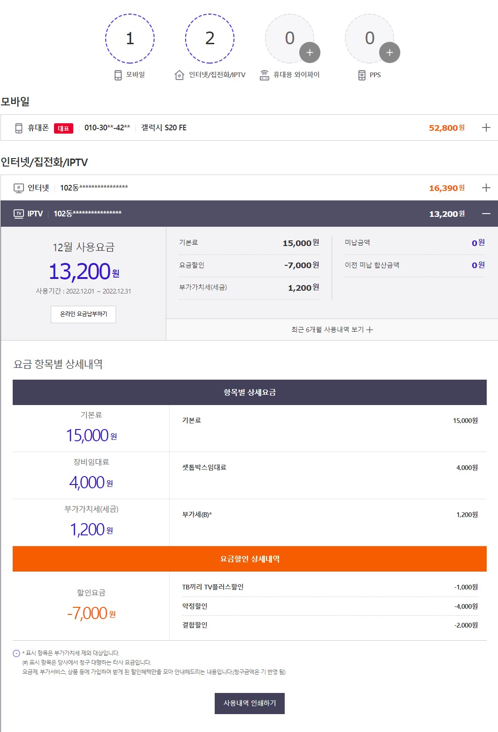498x732 pixels.
Task: Click the phone number 010-30**-42** text
Action: tap(107, 127)
